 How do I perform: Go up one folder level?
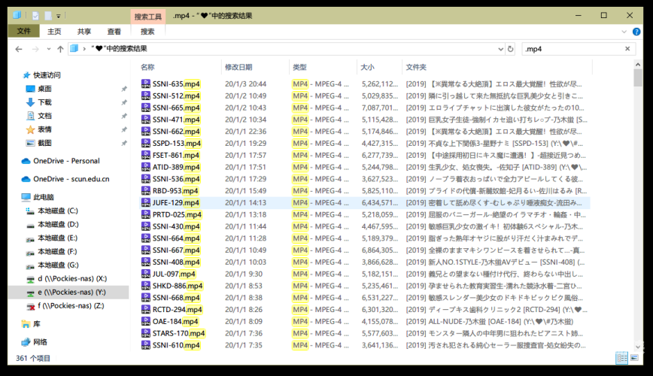pos(60,49)
